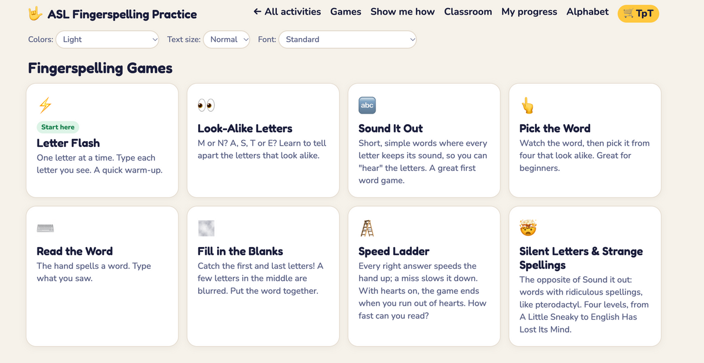Go to the Games menu item

346,12
